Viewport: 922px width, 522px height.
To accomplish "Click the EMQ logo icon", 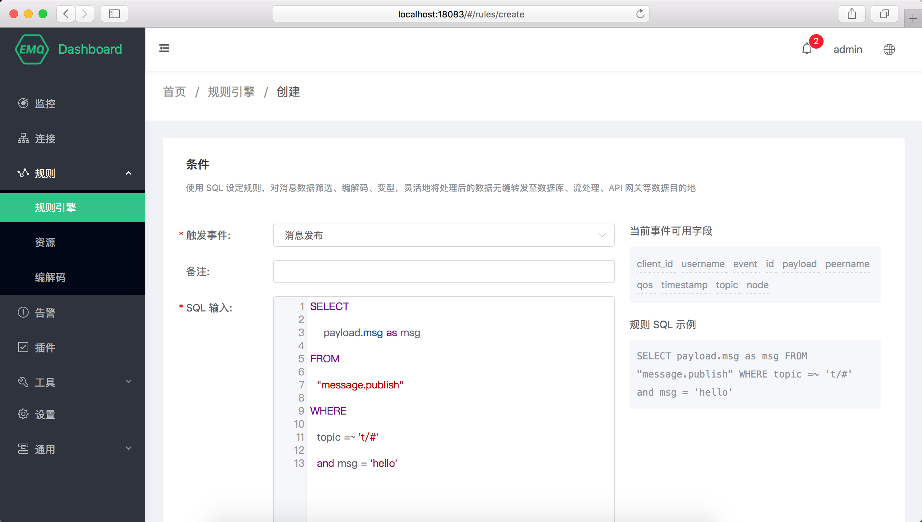I will [x=32, y=49].
